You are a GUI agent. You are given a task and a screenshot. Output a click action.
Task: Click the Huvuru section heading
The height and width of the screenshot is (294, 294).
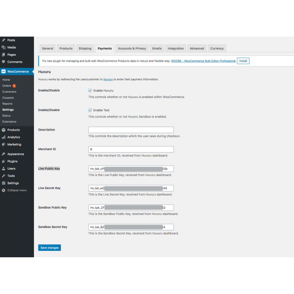(44, 72)
